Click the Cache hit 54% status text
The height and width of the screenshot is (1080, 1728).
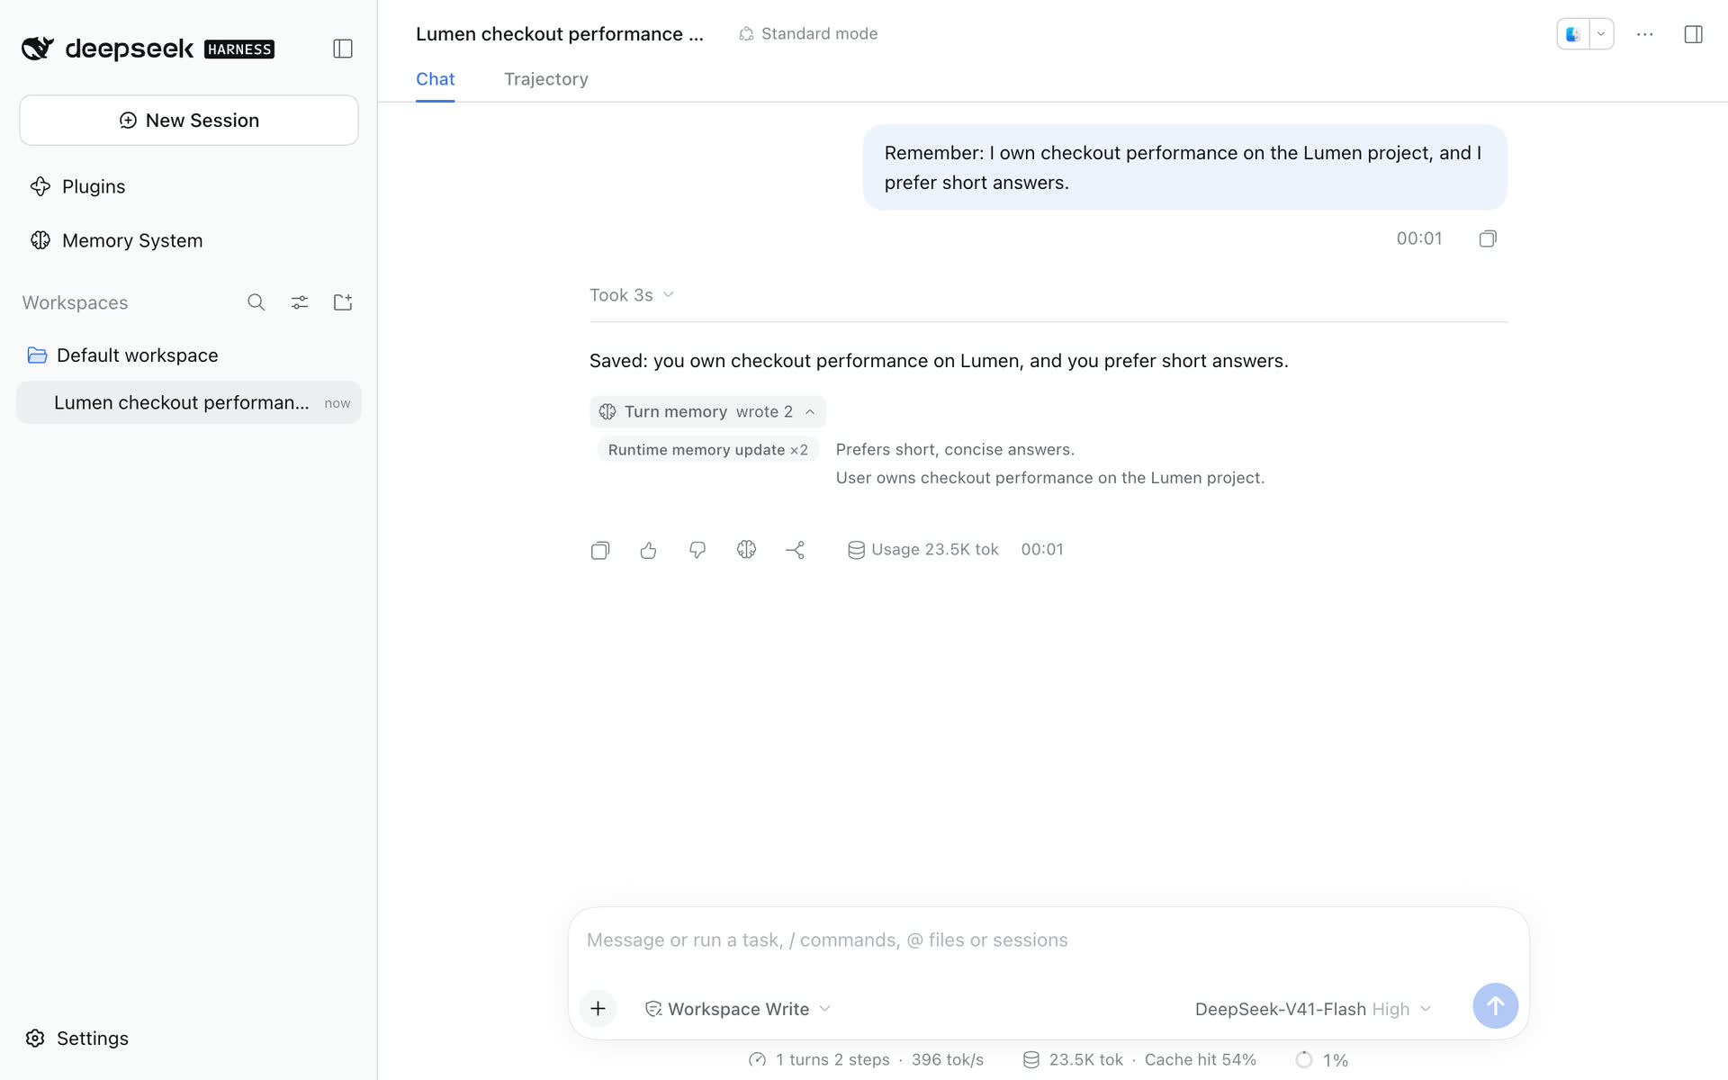[1200, 1060]
